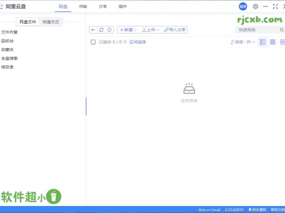Viewport: 285px width, 213px height.
Task: Click the 导入分享 button
Action: coord(174,30)
